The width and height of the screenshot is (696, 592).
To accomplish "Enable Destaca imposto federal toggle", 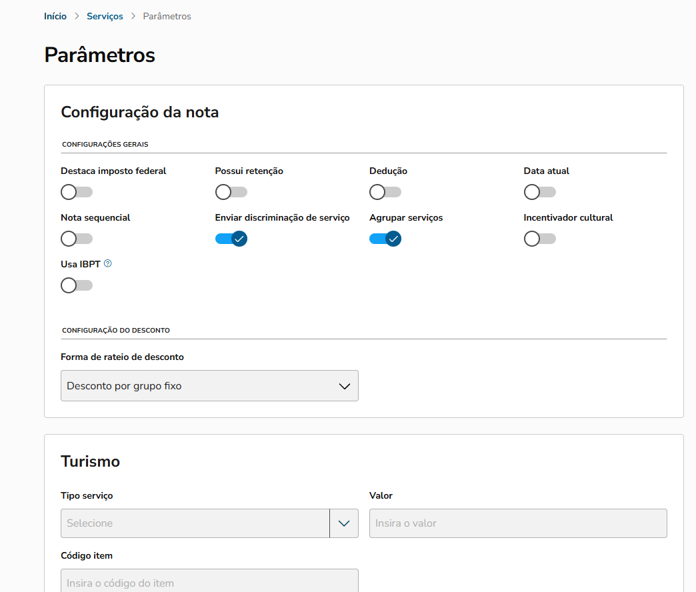I will coord(76,192).
